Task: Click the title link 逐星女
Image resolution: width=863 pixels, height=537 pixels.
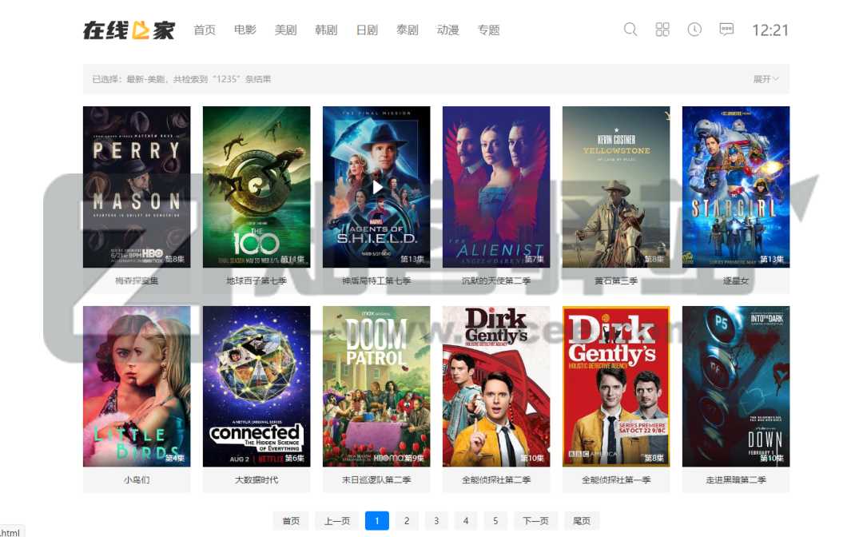Action: click(x=735, y=281)
